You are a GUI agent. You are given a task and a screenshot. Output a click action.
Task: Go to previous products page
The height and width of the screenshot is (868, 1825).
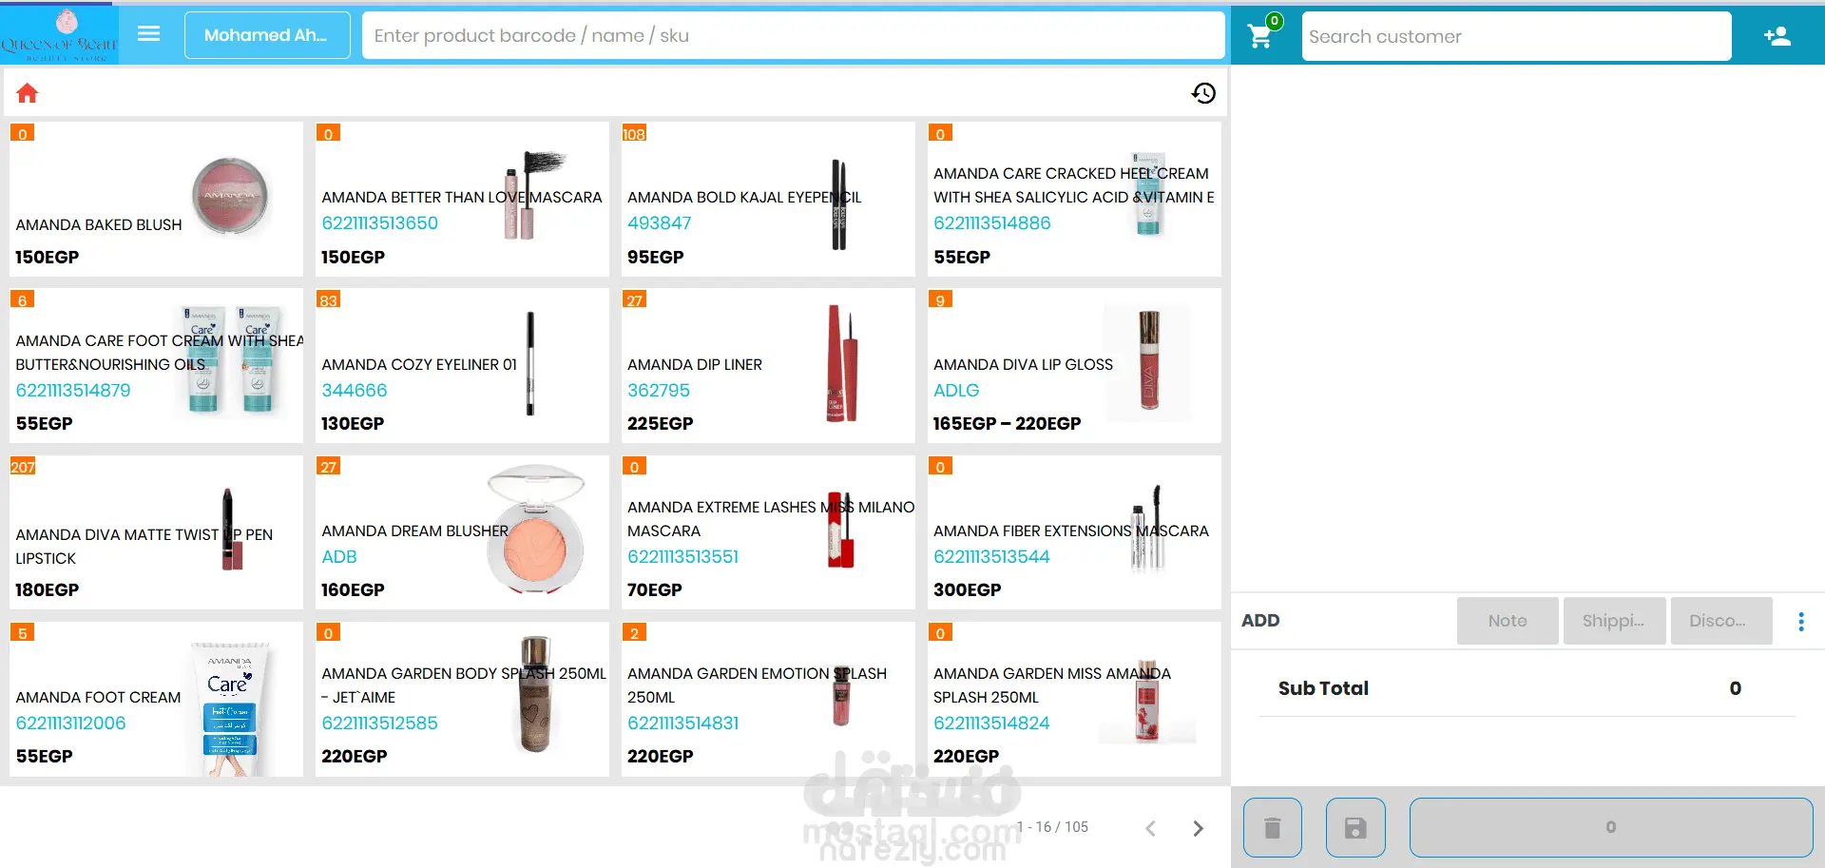(x=1150, y=828)
